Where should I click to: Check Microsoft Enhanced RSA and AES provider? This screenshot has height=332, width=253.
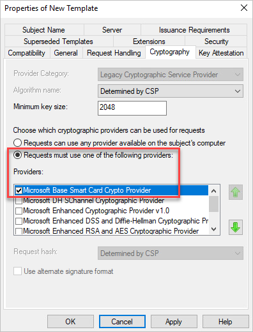19,231
